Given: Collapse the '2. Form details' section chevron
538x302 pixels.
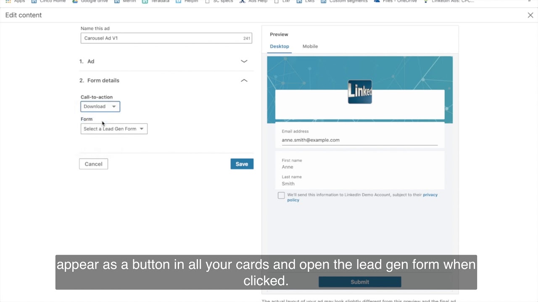Looking at the screenshot, I should (244, 81).
